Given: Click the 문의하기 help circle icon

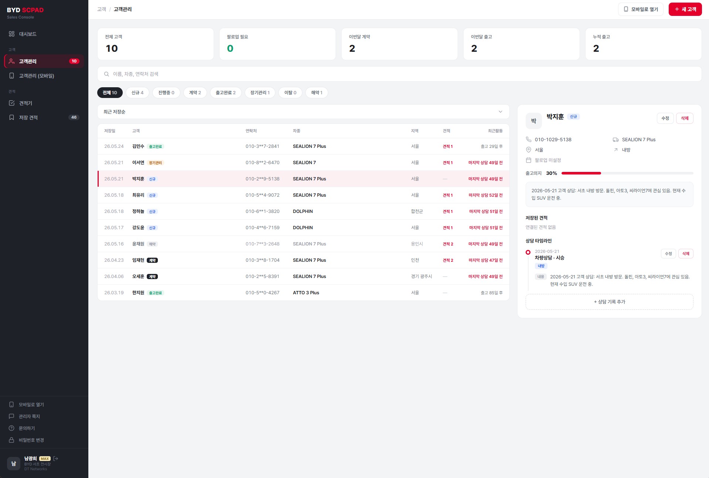Looking at the screenshot, I should 11,428.
